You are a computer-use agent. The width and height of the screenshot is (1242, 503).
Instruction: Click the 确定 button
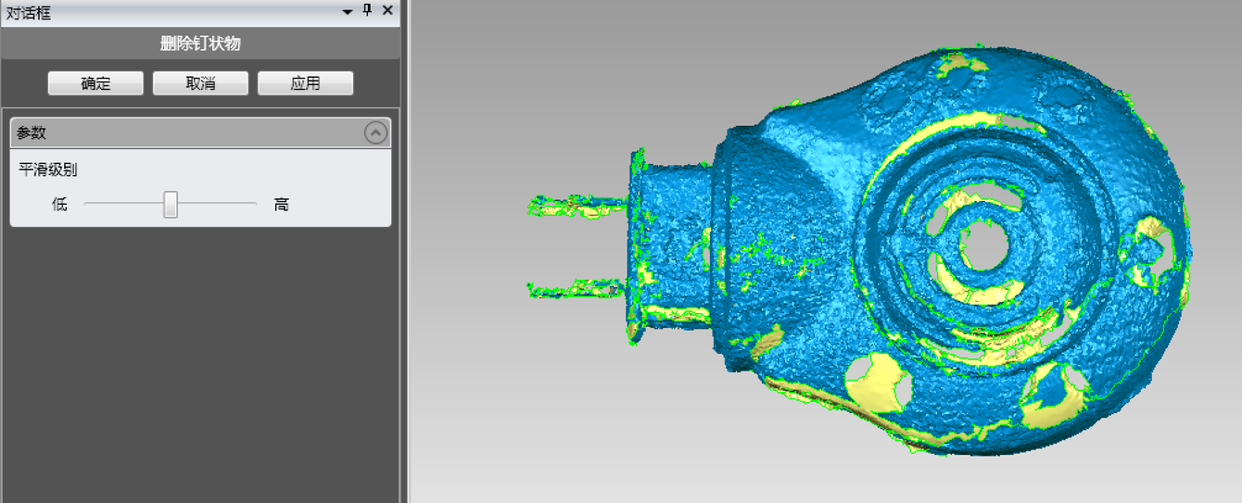95,83
